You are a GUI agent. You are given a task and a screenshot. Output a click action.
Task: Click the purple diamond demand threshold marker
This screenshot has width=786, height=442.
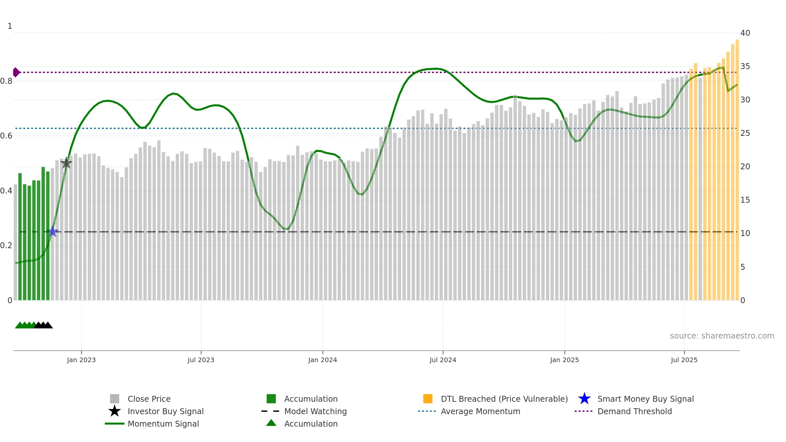pyautogui.click(x=16, y=72)
